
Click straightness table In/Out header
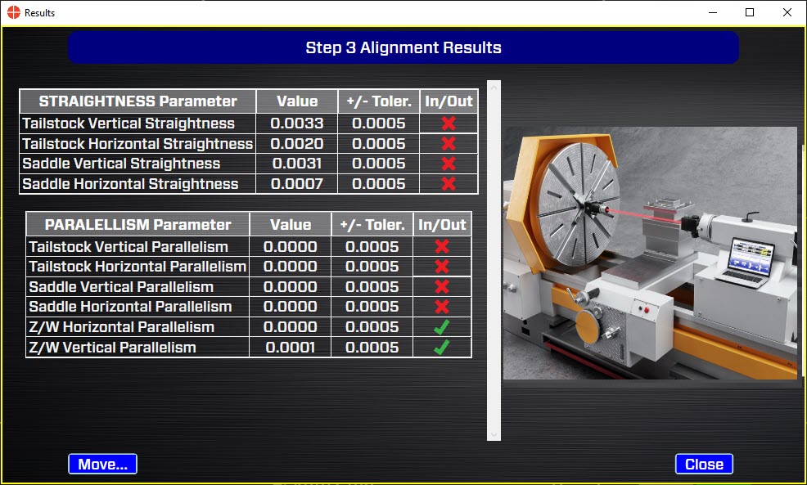point(449,101)
